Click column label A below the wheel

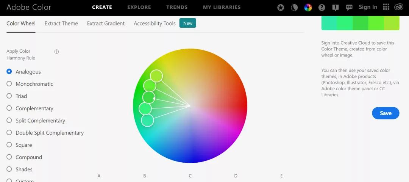tap(99, 176)
